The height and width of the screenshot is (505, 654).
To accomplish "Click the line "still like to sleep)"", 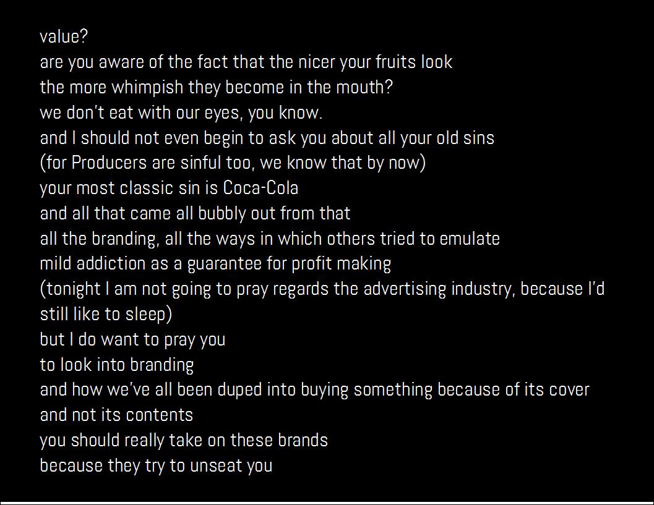I will coord(106,314).
